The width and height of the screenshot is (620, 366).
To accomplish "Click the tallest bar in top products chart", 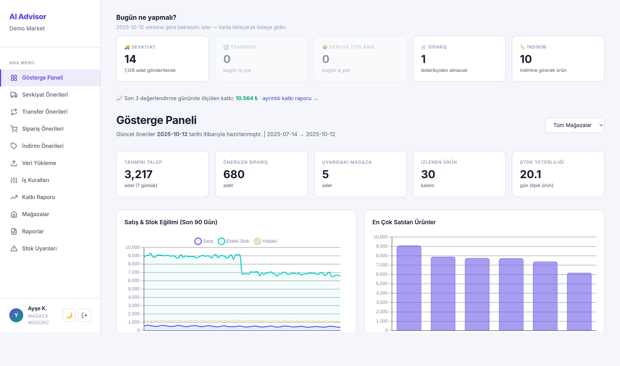I will pyautogui.click(x=409, y=288).
